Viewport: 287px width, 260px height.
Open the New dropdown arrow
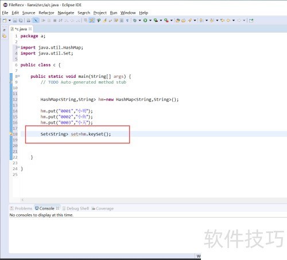[10, 21]
